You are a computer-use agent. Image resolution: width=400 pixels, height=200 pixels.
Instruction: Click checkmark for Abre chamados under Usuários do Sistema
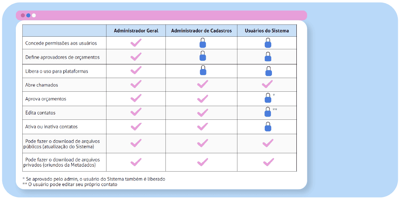click(x=267, y=85)
